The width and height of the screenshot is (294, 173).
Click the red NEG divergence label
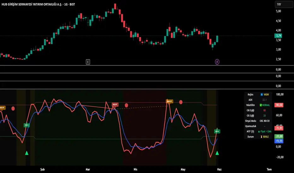(x=115, y=104)
